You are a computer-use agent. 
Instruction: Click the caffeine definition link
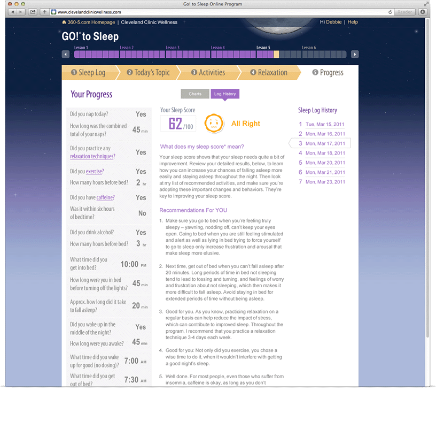pyautogui.click(x=105, y=197)
